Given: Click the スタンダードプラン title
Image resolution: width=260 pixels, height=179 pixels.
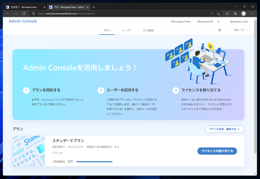Looking at the screenshot, I should (x=68, y=141).
